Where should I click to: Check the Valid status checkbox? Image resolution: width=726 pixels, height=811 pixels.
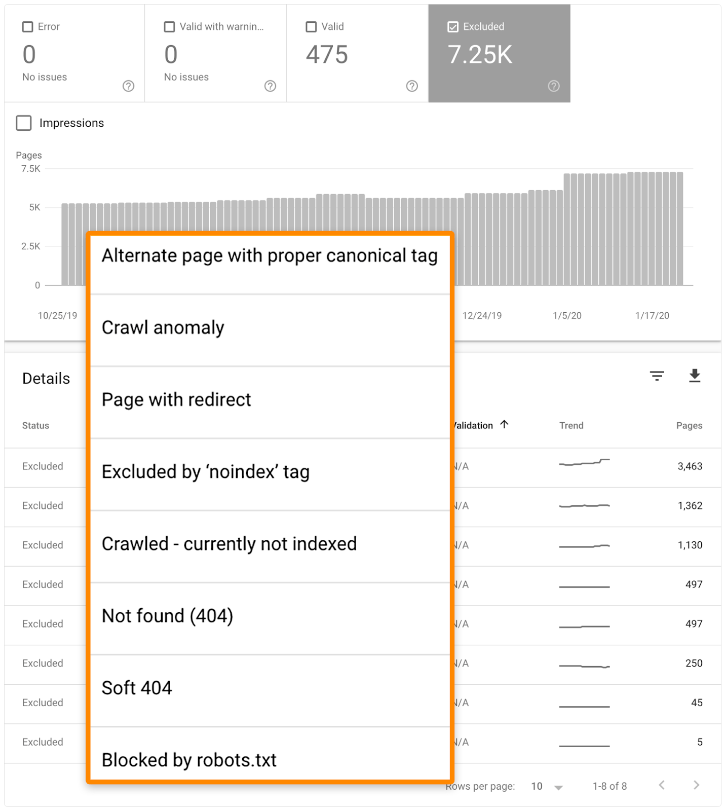point(311,26)
